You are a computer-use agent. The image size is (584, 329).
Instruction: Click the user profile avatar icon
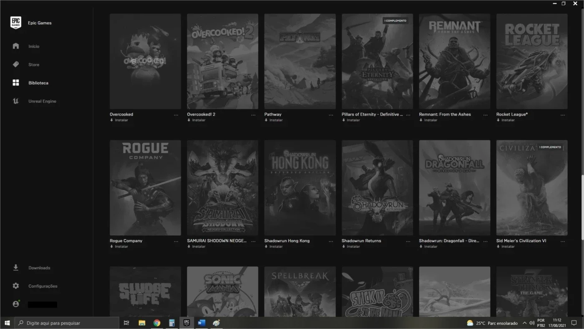16,304
